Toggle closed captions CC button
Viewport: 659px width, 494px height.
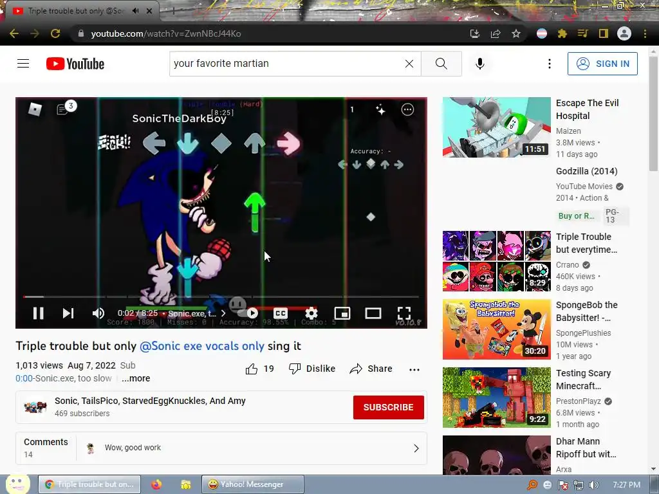tap(281, 313)
